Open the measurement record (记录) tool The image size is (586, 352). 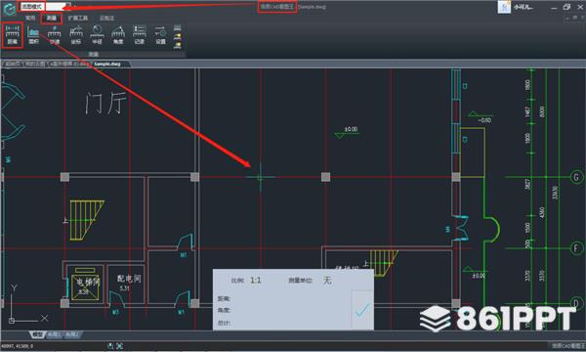[140, 35]
